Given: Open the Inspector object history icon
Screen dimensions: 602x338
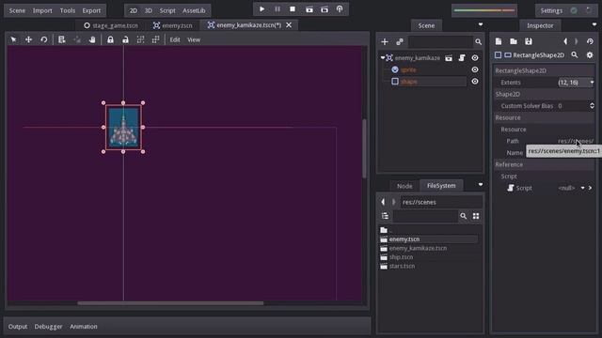Looking at the screenshot, I should 590,41.
